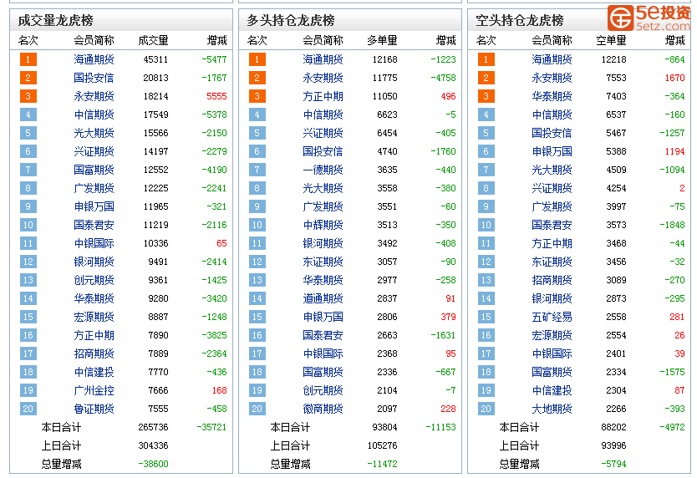The width and height of the screenshot is (697, 478).
Task: Click 徽商期货 in 多头持仓龙虎榜
Action: pyautogui.click(x=323, y=409)
